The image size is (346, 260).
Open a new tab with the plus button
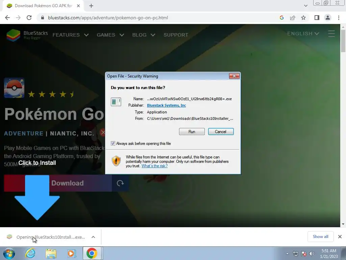[91, 6]
